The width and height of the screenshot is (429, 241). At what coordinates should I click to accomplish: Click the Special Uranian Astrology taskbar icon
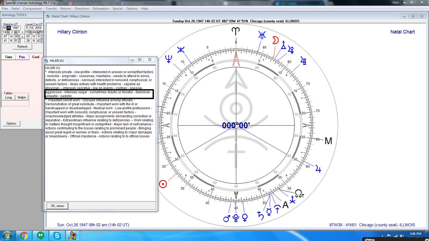tap(74, 236)
